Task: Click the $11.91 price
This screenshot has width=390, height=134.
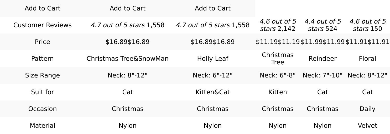Action: pos(367,42)
